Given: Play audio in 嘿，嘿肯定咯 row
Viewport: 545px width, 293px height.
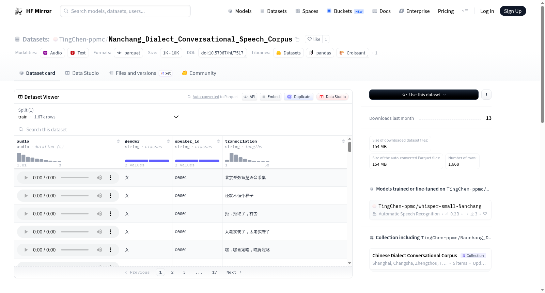Looking at the screenshot, I should (26, 250).
